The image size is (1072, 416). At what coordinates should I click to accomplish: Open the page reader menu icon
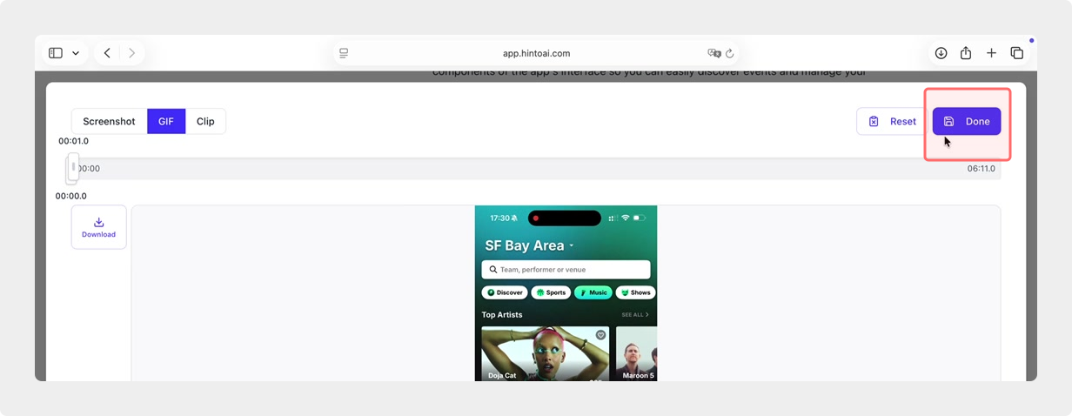tap(344, 53)
